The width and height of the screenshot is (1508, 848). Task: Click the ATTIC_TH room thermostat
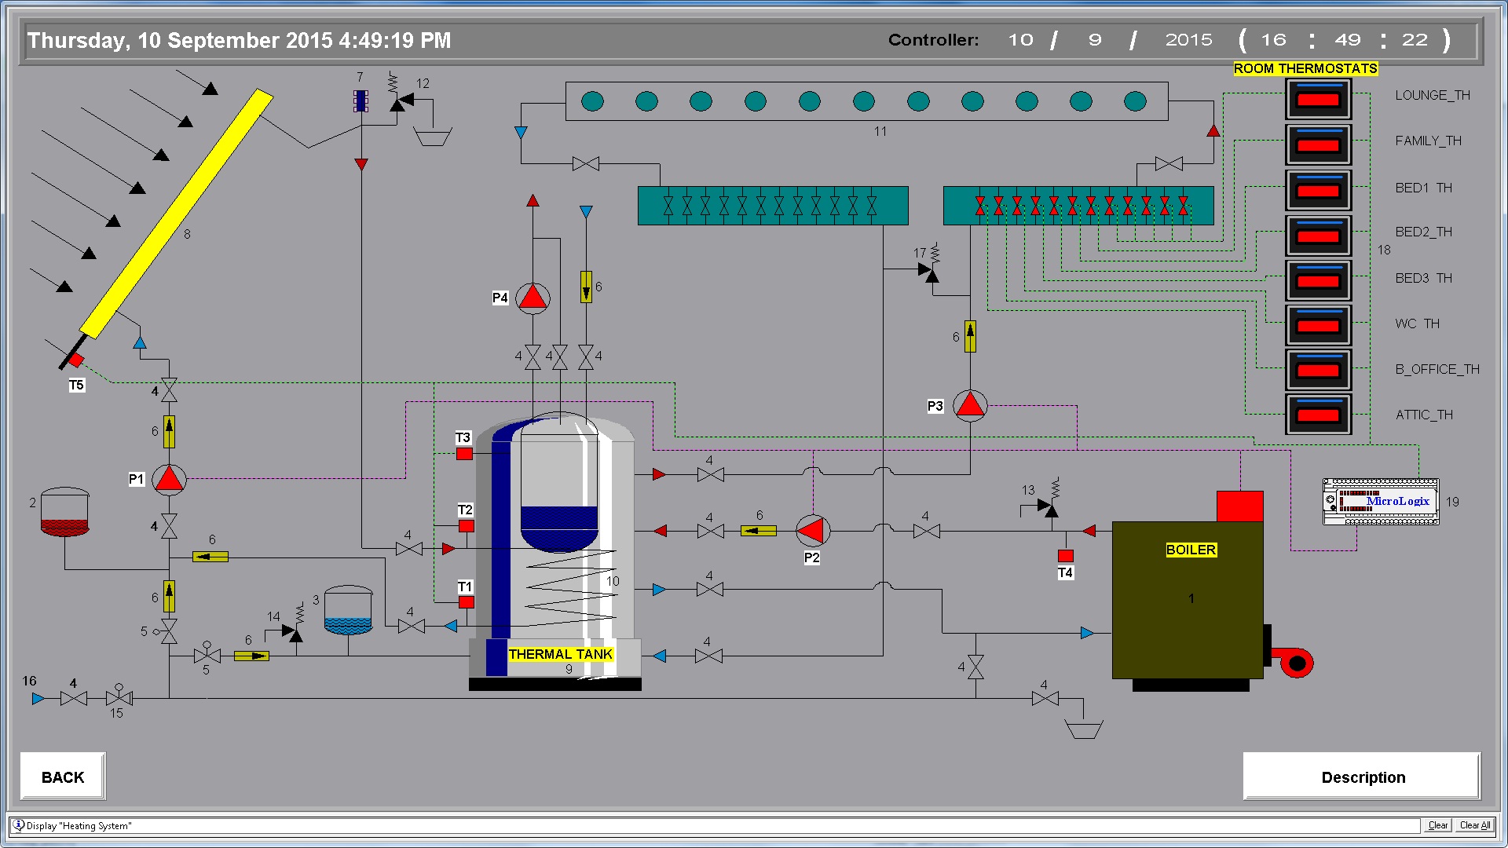1318,415
